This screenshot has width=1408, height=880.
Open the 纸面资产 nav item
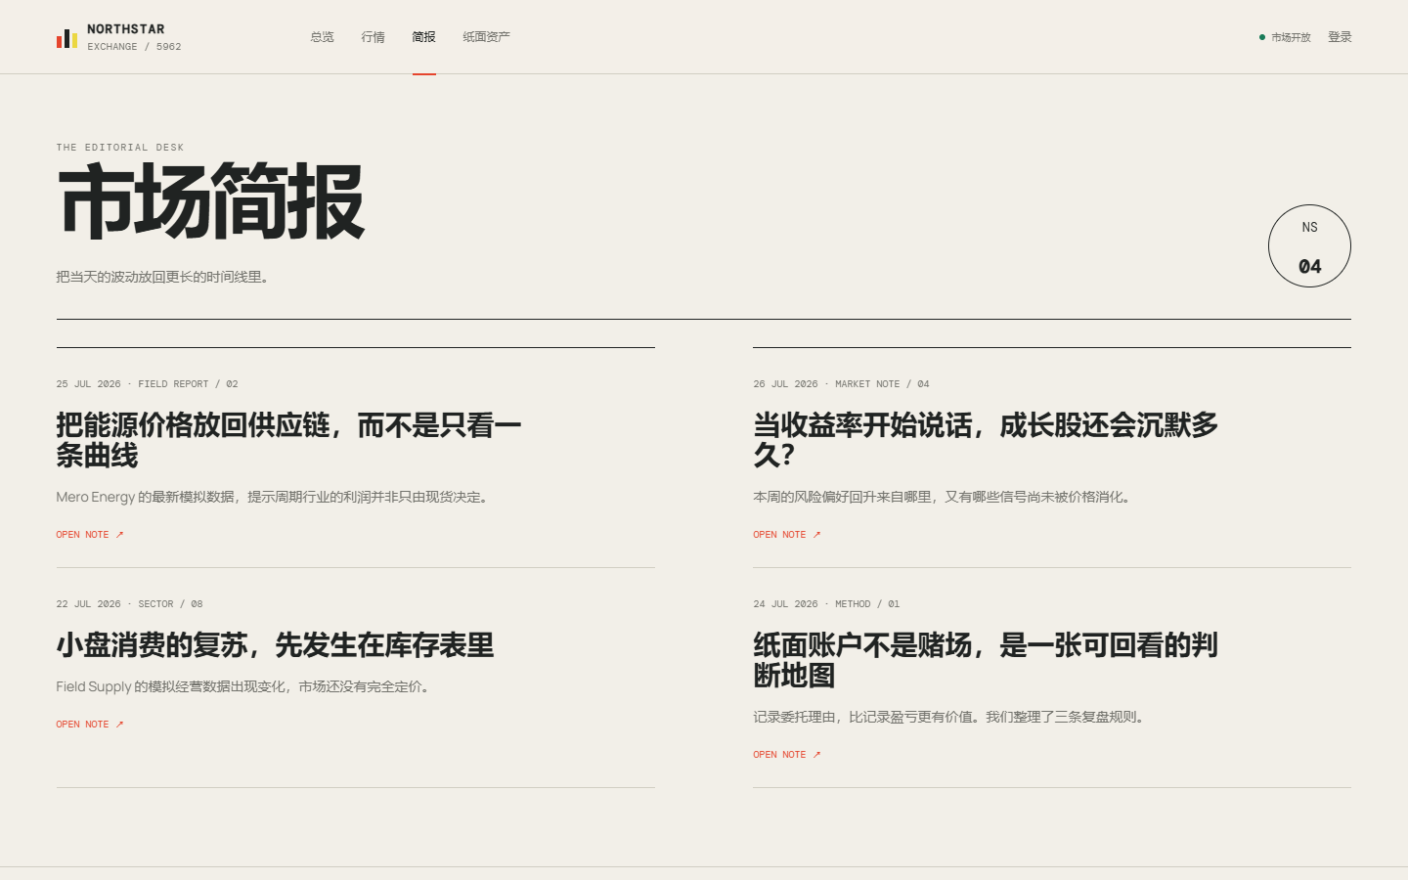tap(487, 37)
